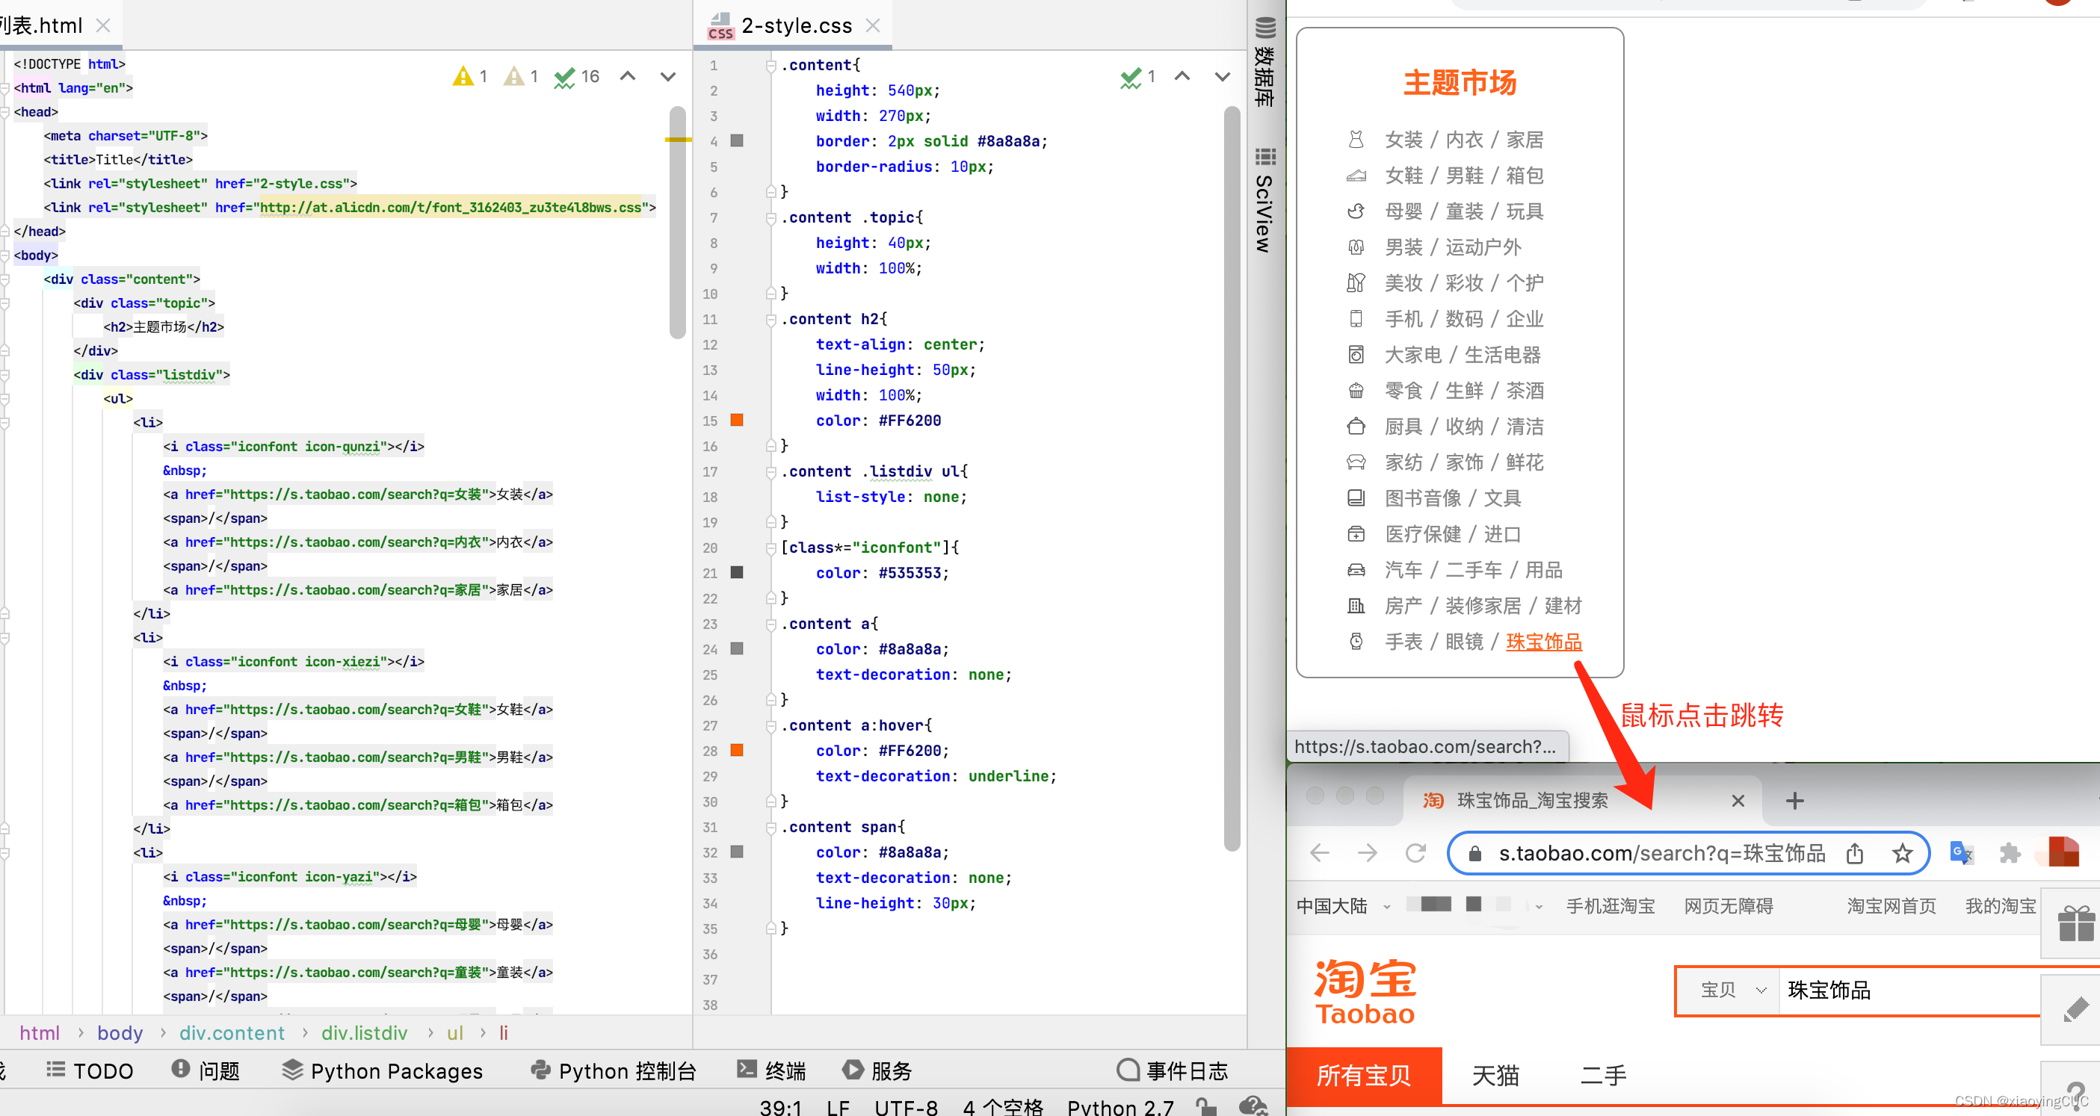2100x1116 pixels.
Task: Go to previous problem in CSS editor
Action: tap(1182, 77)
